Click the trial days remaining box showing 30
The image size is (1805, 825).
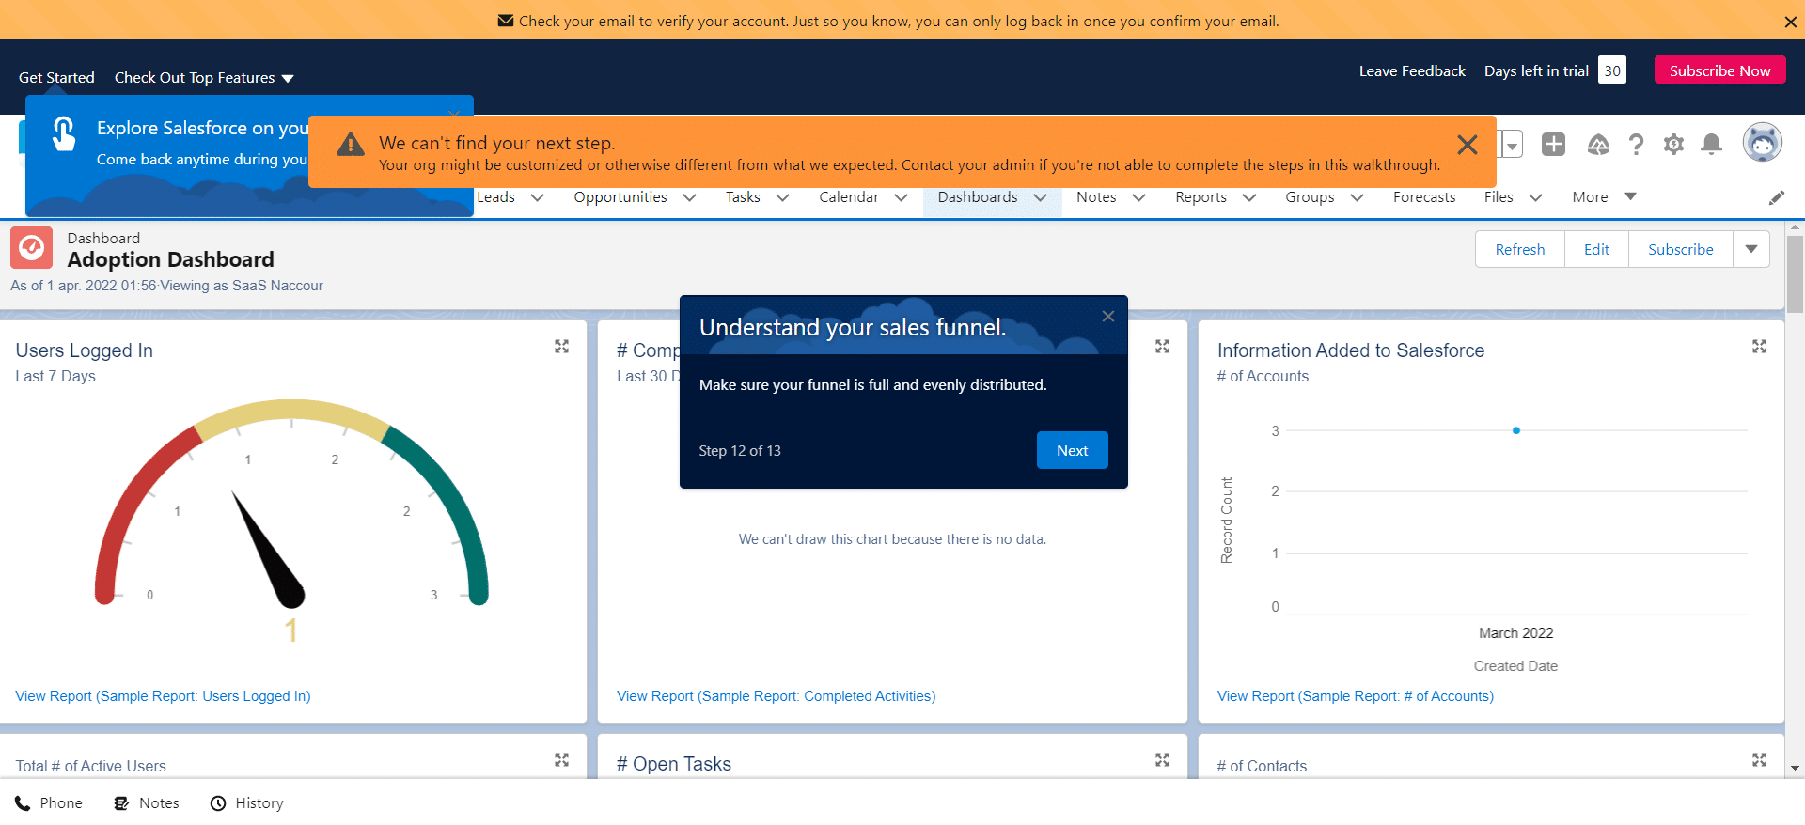point(1612,70)
